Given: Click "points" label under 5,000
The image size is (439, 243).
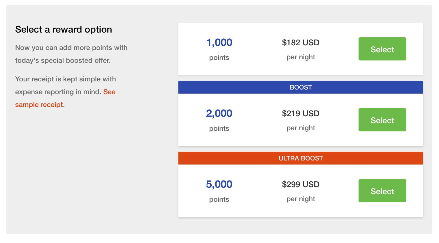Looking at the screenshot, I should pos(219,199).
